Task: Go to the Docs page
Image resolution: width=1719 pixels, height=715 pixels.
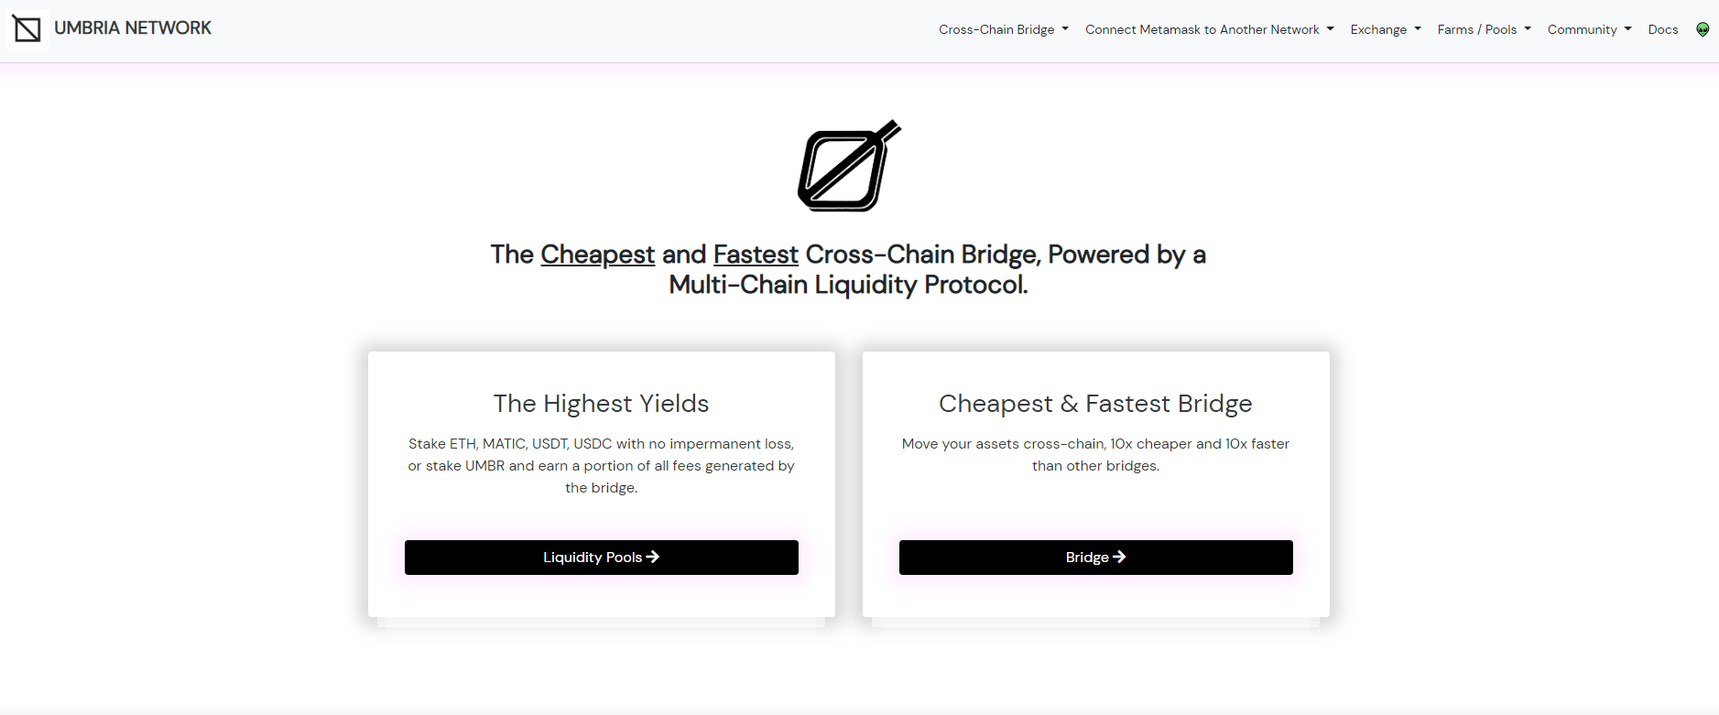Action: 1663,29
